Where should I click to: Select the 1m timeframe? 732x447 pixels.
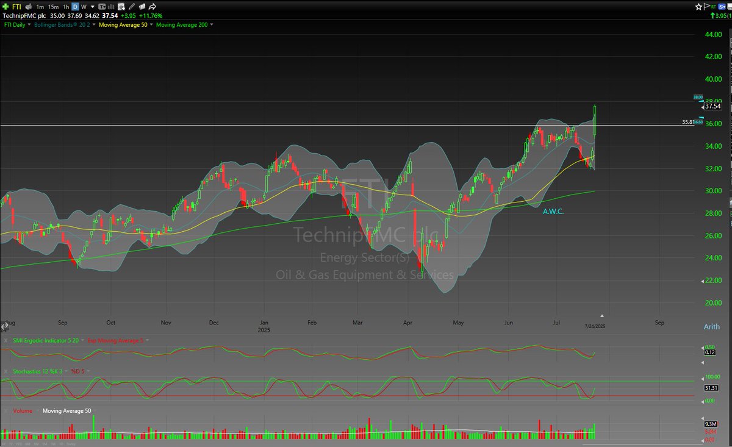click(40, 7)
